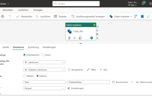Screen dimensions: 152x96
Task: Open the Parquet format dropdown
Action: tap(44, 88)
